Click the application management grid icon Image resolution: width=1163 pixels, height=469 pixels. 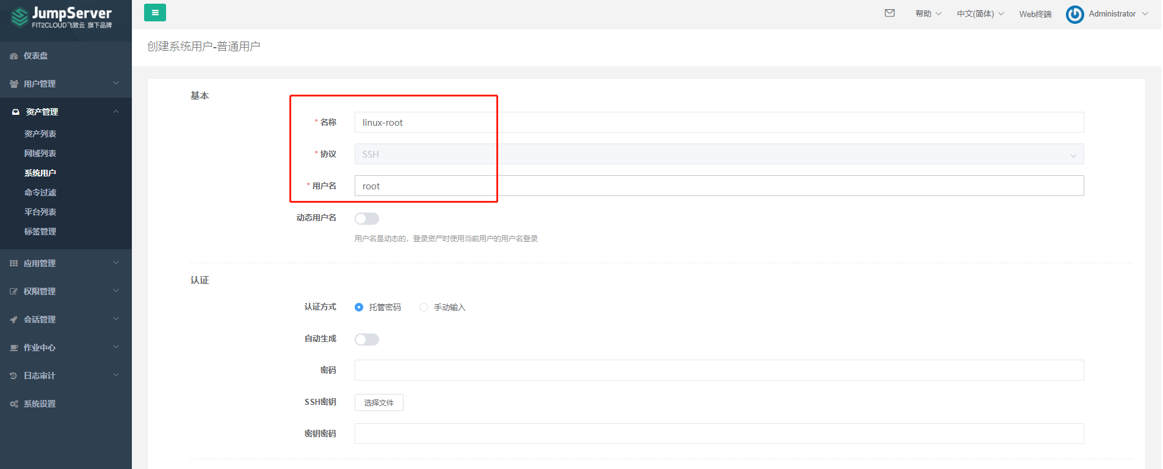point(14,264)
